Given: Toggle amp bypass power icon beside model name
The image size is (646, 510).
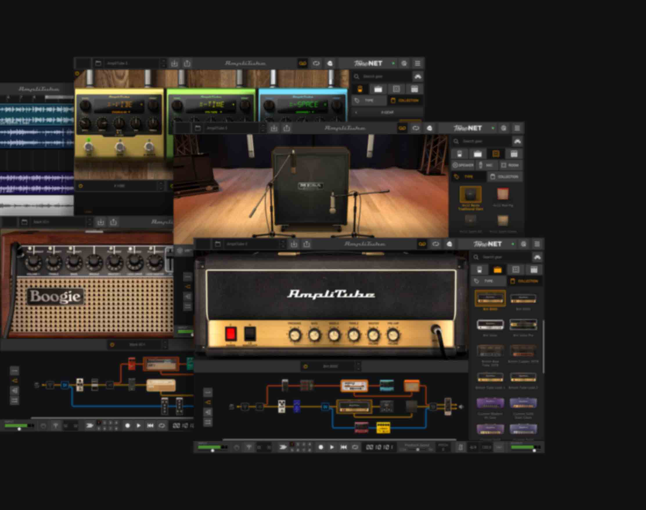Looking at the screenshot, I should click(x=305, y=366).
